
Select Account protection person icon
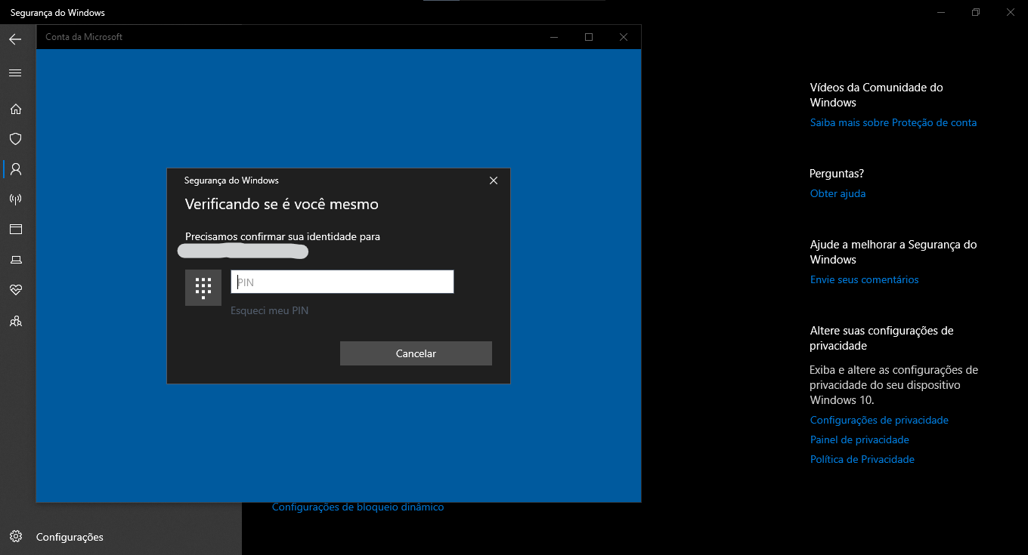point(15,169)
